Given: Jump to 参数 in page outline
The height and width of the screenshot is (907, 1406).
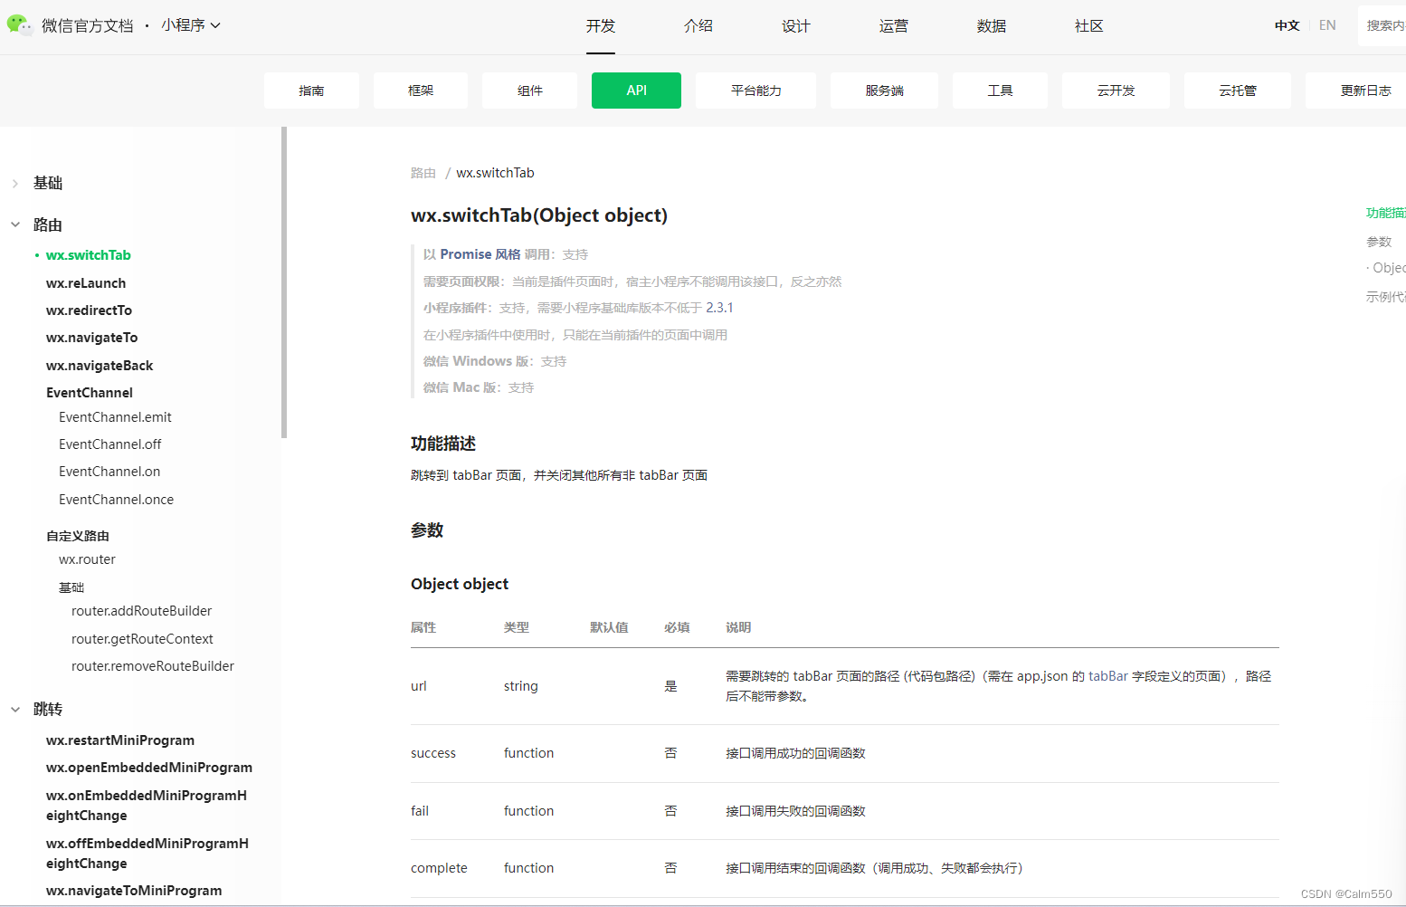Looking at the screenshot, I should pyautogui.click(x=1379, y=242).
